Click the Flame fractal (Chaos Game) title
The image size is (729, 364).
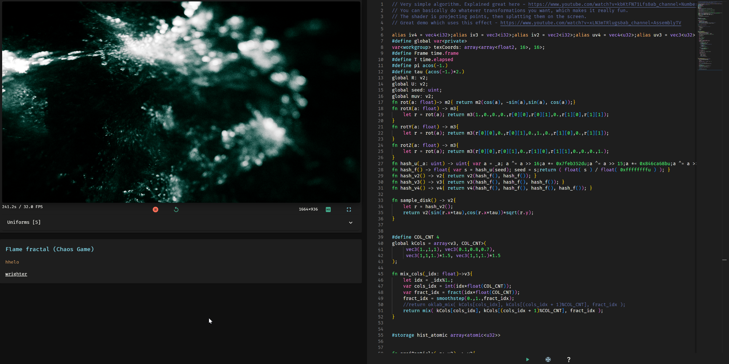(50, 249)
